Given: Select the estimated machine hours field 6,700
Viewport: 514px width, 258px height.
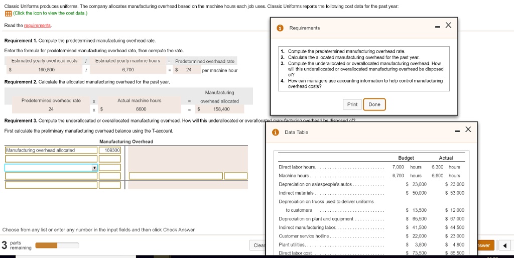Looking at the screenshot, I should coord(127,70).
